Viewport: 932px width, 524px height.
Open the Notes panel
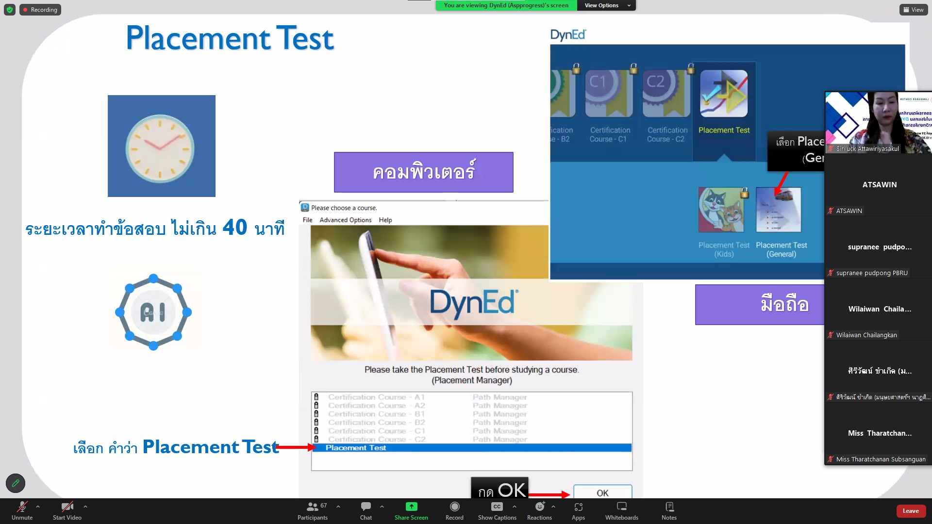(x=669, y=510)
